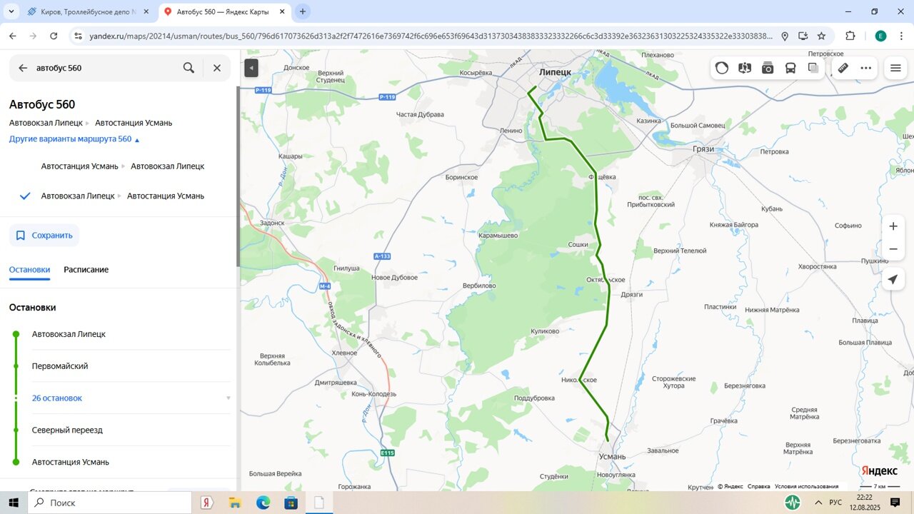
Task: Select the ruler distance tool
Action: tap(843, 68)
